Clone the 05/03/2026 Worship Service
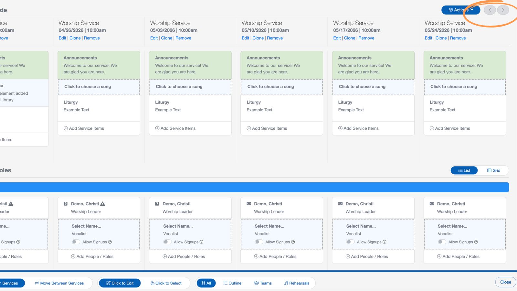 pyautogui.click(x=166, y=38)
